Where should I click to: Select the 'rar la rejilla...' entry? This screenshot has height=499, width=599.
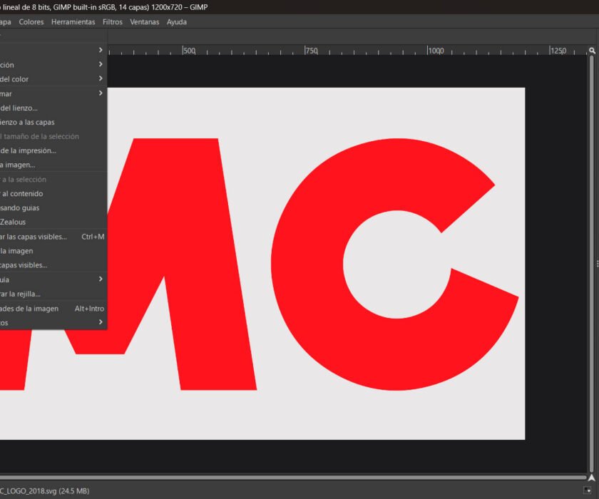pos(53,294)
